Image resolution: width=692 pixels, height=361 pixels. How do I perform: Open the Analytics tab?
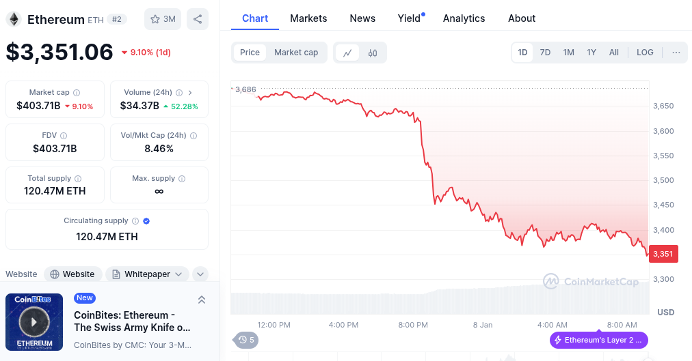[x=464, y=18]
